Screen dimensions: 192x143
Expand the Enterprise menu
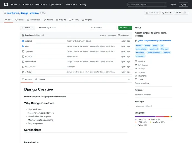(71, 4)
